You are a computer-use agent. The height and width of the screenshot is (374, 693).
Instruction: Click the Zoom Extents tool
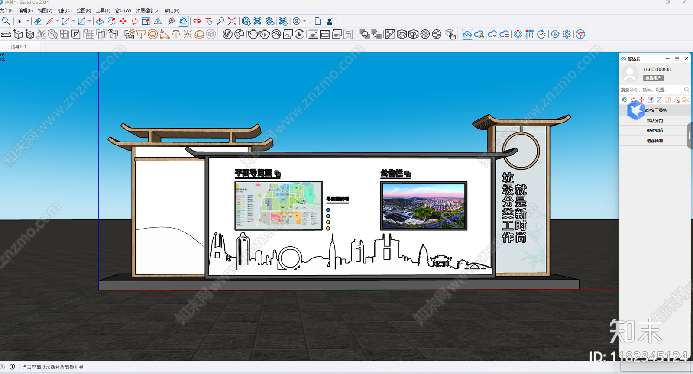tap(232, 21)
